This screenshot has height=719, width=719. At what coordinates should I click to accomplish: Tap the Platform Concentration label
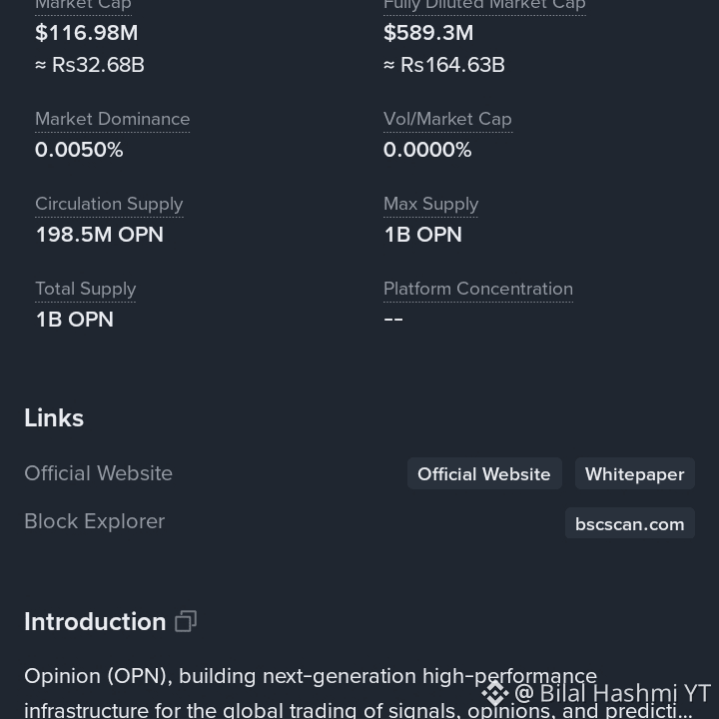tap(478, 289)
